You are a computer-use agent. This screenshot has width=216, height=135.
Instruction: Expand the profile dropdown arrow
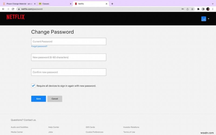click(x=208, y=19)
